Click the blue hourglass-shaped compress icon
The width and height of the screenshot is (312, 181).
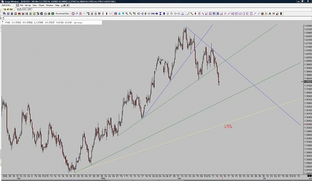160,13
